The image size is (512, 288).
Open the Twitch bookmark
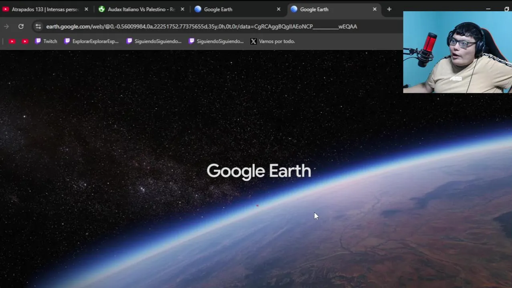pyautogui.click(x=46, y=41)
